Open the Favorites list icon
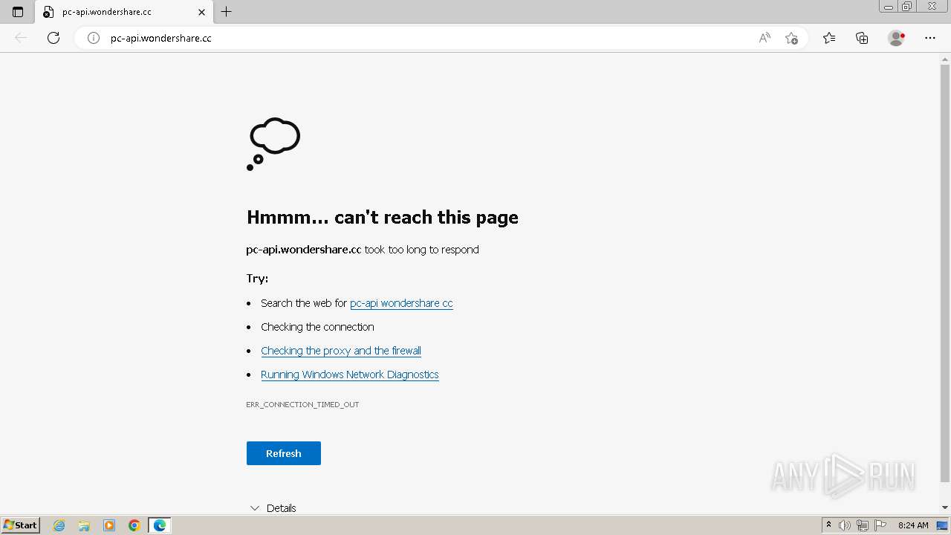The image size is (951, 535). coord(829,38)
